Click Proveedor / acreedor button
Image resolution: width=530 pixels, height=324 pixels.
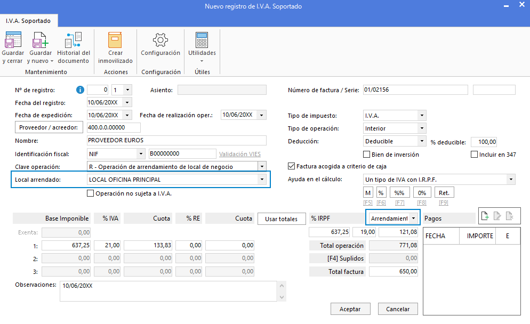(49, 127)
